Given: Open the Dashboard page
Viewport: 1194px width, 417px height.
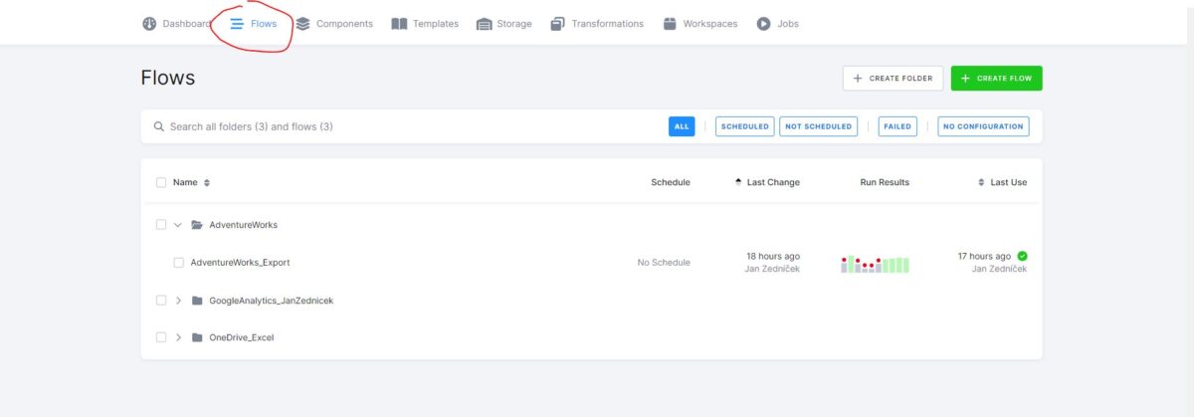Looking at the screenshot, I should point(176,24).
